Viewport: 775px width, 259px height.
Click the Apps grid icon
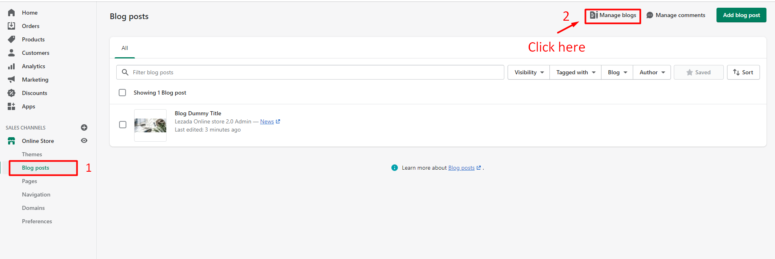pos(11,106)
